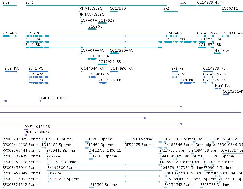
Task: Select the LP14918.5prime EST label
Action: coord(139,139)
